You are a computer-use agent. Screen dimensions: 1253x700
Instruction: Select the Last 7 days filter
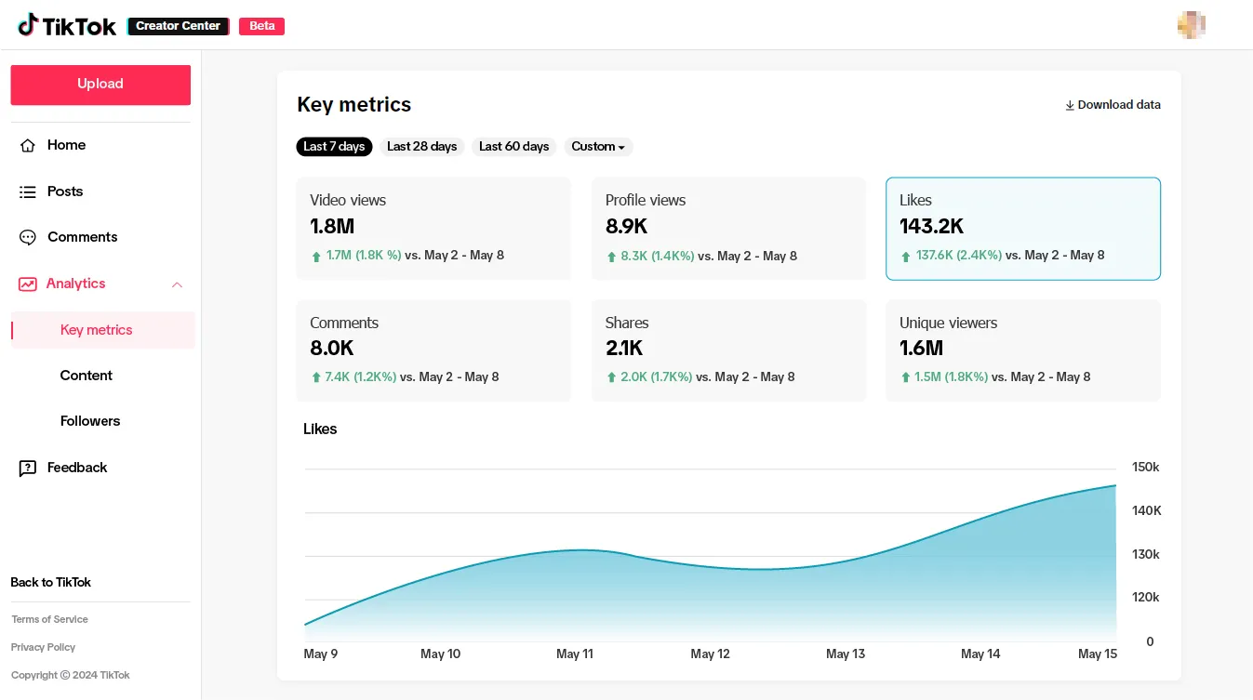(334, 147)
